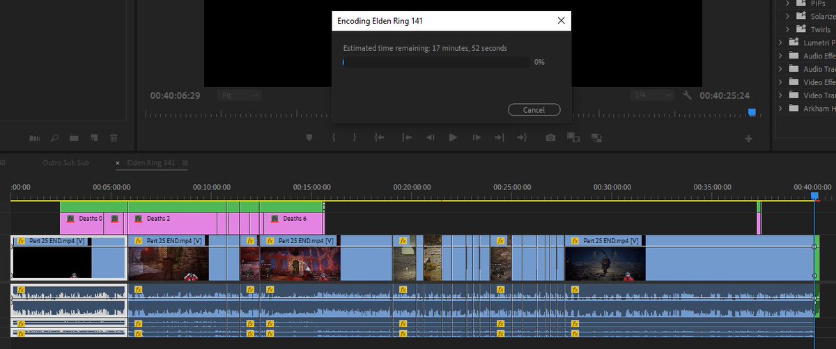836x349 pixels.
Task: Select the Elden Ring 141 sequence tab
Action: coord(151,163)
